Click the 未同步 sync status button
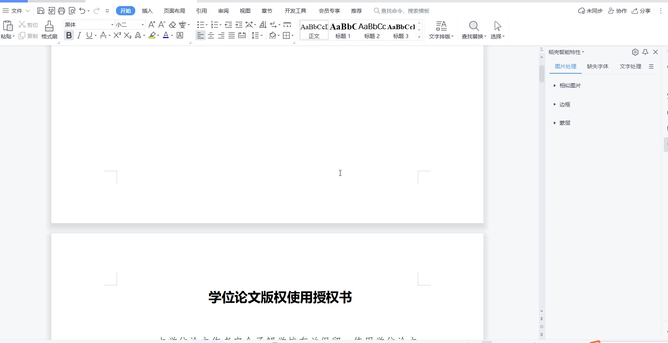Viewport: 668px width, 343px height. (590, 11)
